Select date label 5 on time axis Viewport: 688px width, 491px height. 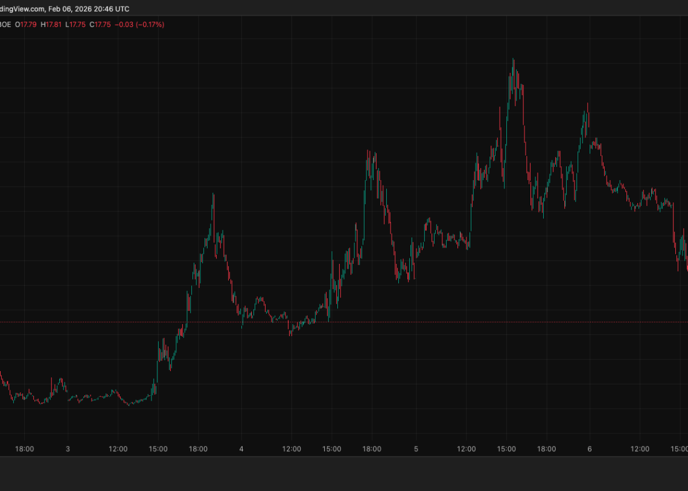(416, 449)
